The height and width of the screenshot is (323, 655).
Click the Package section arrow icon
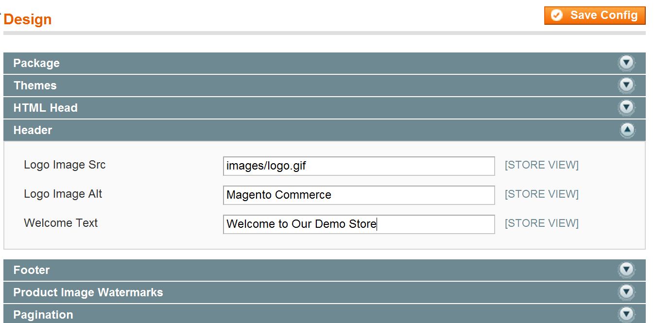coord(626,63)
